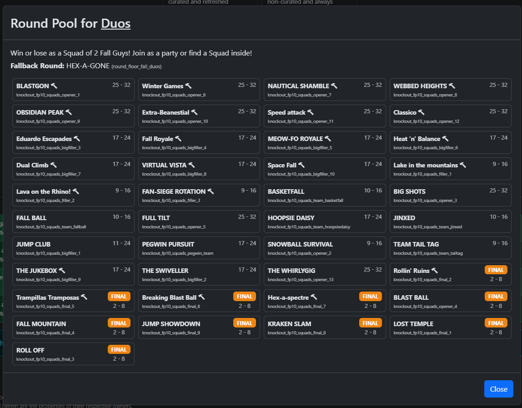Close the Round Pool dialog

point(498,389)
